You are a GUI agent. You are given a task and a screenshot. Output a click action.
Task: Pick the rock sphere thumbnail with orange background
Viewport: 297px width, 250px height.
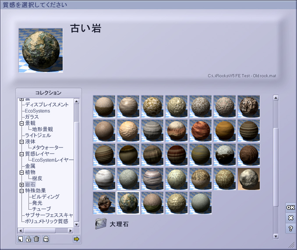tap(249, 179)
